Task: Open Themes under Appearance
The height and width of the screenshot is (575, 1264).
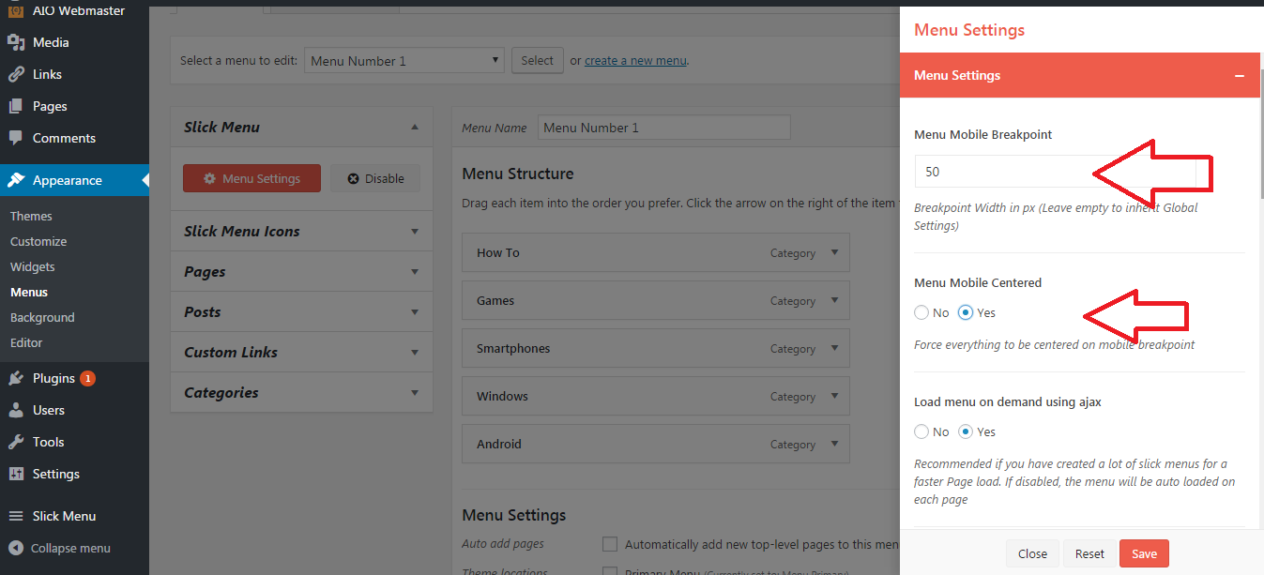Action: [x=31, y=216]
